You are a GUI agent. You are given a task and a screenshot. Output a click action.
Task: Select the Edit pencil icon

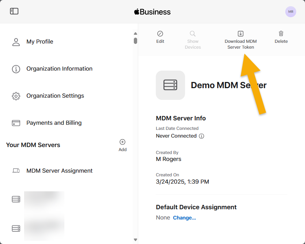(x=160, y=34)
